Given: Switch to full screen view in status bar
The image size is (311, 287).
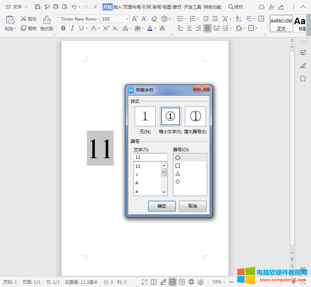Looking at the screenshot, I should (144, 282).
